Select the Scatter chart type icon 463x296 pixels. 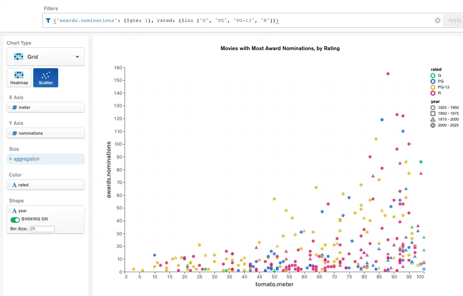(x=46, y=77)
